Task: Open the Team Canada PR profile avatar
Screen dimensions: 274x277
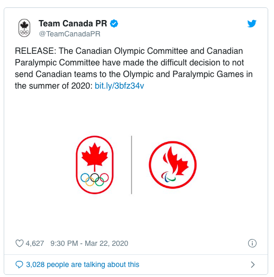Action: coord(24,28)
